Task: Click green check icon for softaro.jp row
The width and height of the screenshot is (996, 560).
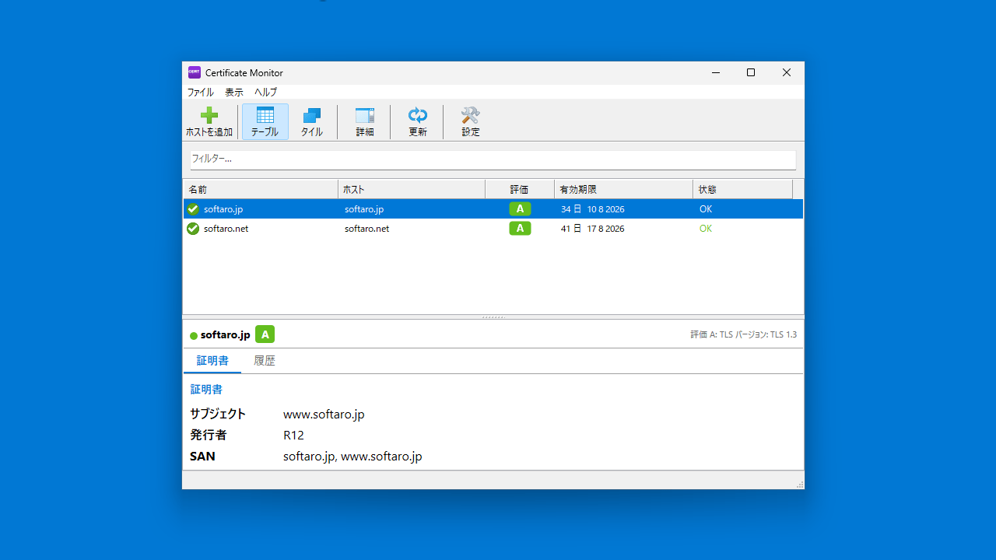Action: click(193, 208)
